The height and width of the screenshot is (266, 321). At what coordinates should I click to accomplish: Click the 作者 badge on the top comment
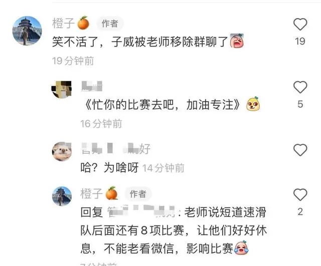(x=110, y=24)
